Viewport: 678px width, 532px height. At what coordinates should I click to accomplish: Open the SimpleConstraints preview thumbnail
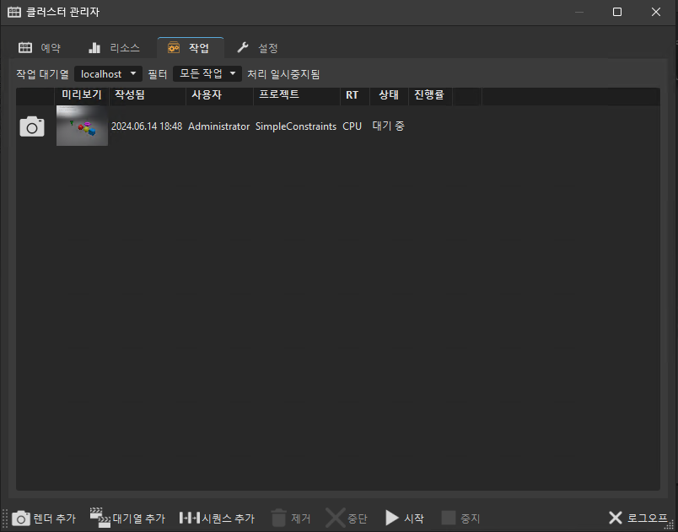click(82, 126)
